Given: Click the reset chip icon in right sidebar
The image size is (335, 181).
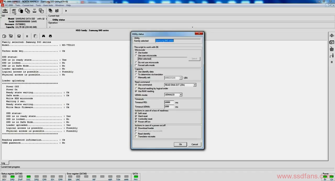Looking at the screenshot, I should point(332,49).
